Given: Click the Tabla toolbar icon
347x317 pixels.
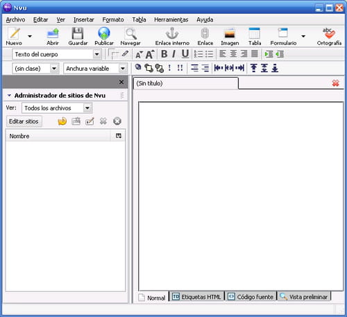Looking at the screenshot, I should (x=255, y=33).
